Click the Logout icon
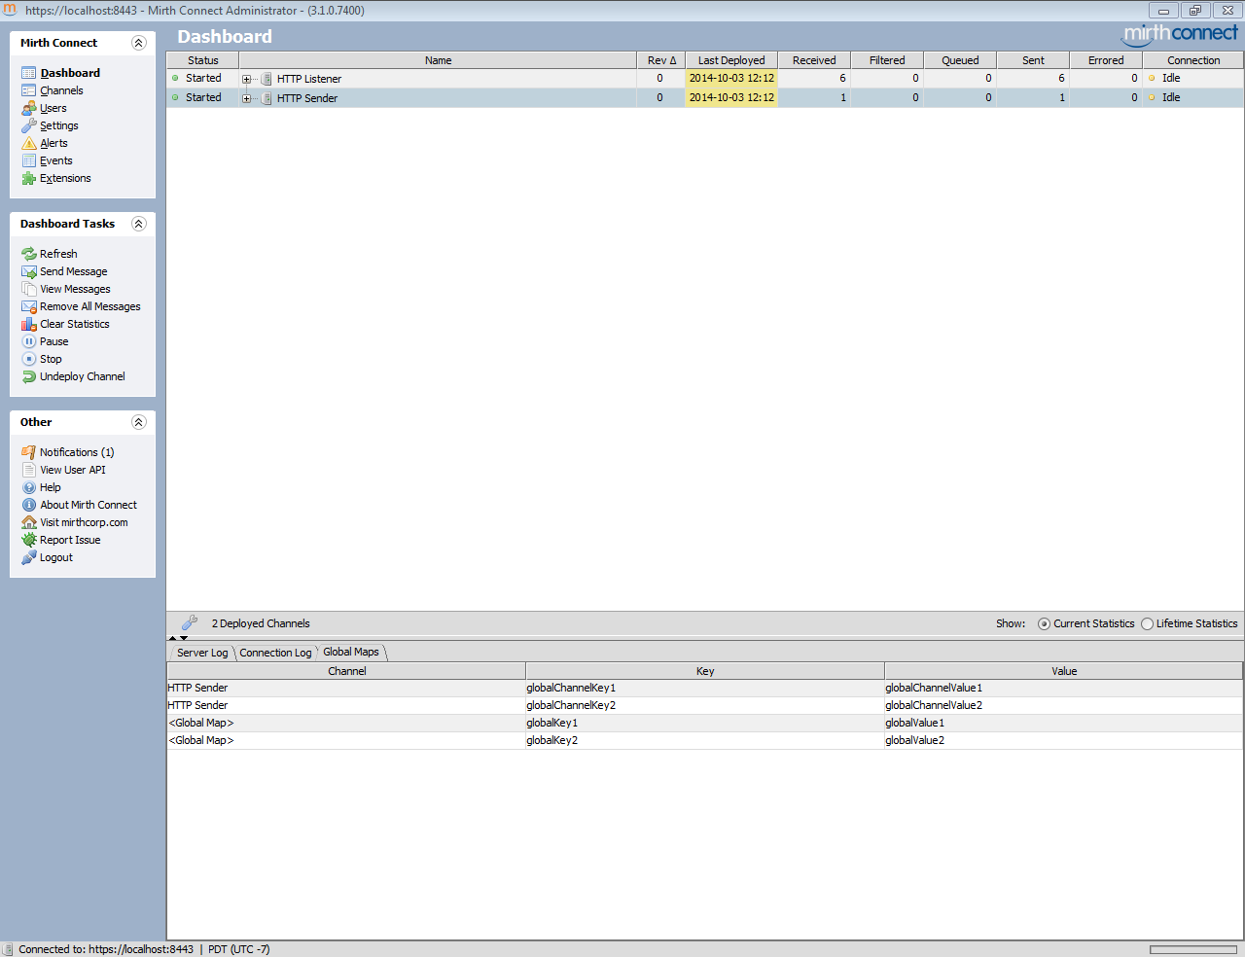 [x=29, y=557]
